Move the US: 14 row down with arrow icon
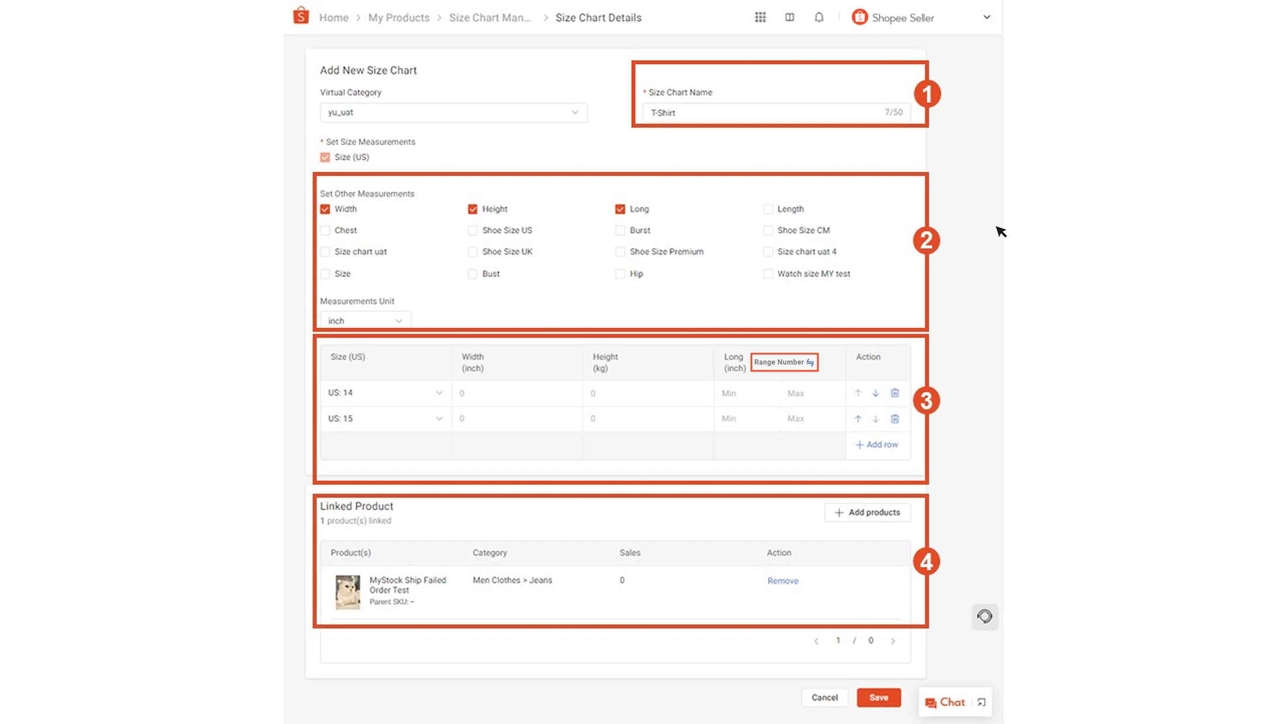 876,393
